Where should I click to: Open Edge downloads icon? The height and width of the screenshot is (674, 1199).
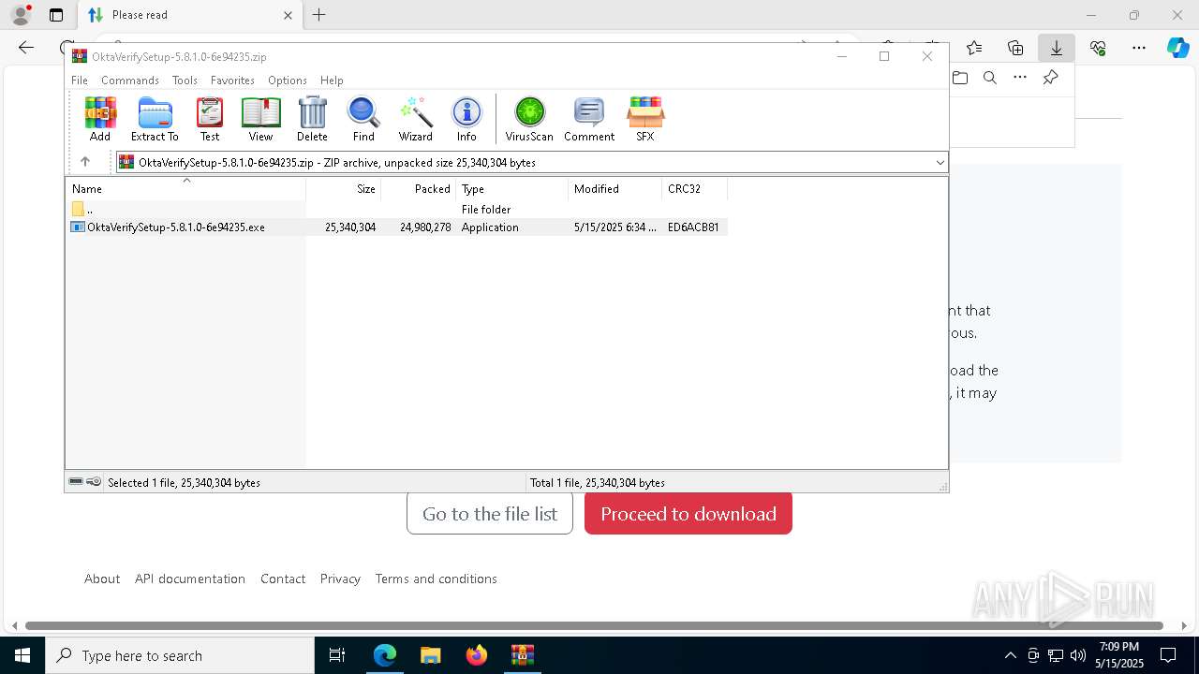[x=1056, y=48]
